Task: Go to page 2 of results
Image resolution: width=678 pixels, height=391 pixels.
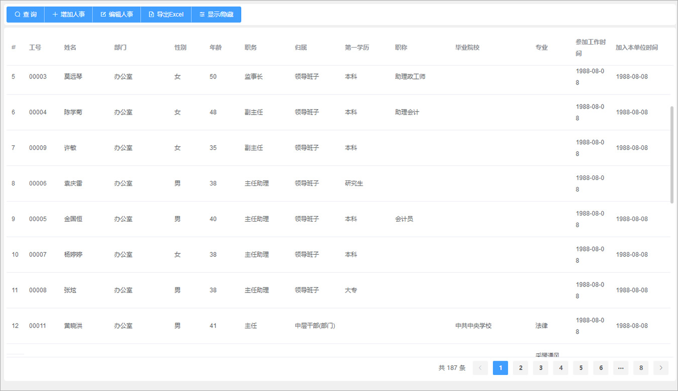Action: coord(520,368)
